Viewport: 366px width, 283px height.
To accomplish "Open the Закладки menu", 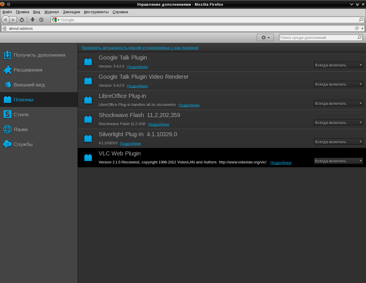I will click(71, 12).
